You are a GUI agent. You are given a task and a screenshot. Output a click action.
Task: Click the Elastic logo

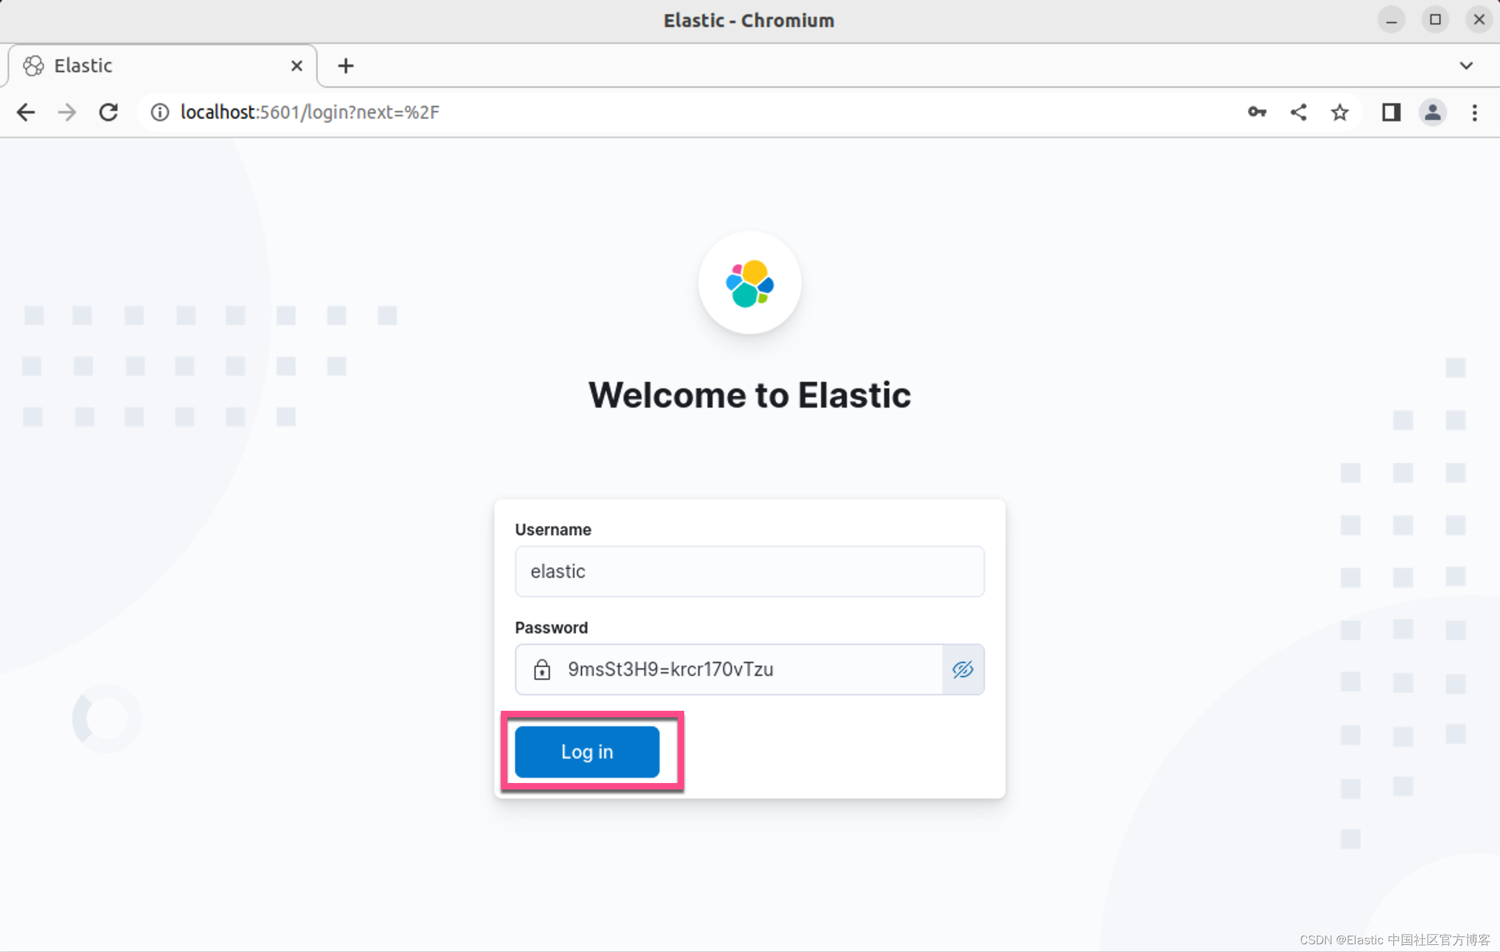(x=749, y=283)
